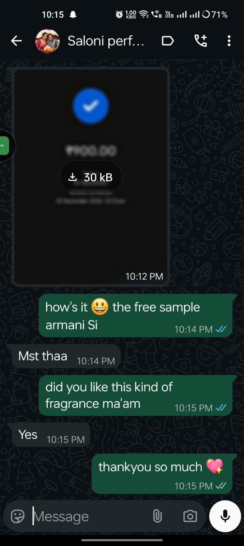Tap the label tag icon

click(x=167, y=41)
